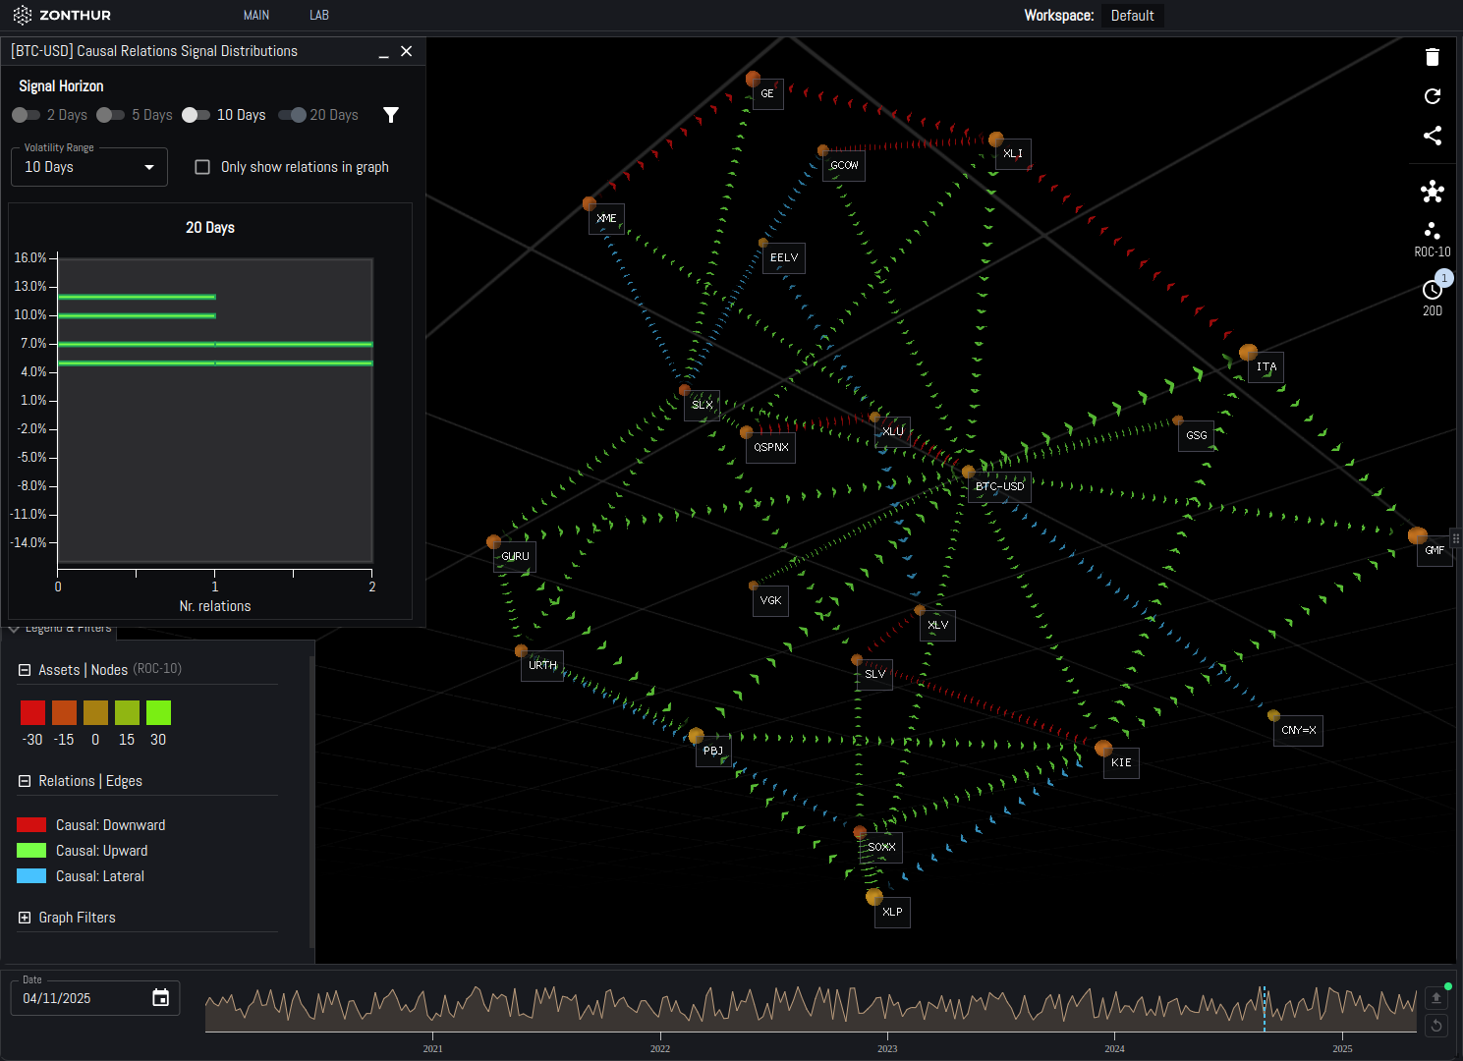The width and height of the screenshot is (1463, 1061).
Task: Click the blue timeline date marker
Action: (1264, 1009)
